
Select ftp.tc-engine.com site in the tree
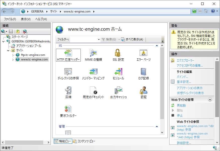(x=33, y=55)
